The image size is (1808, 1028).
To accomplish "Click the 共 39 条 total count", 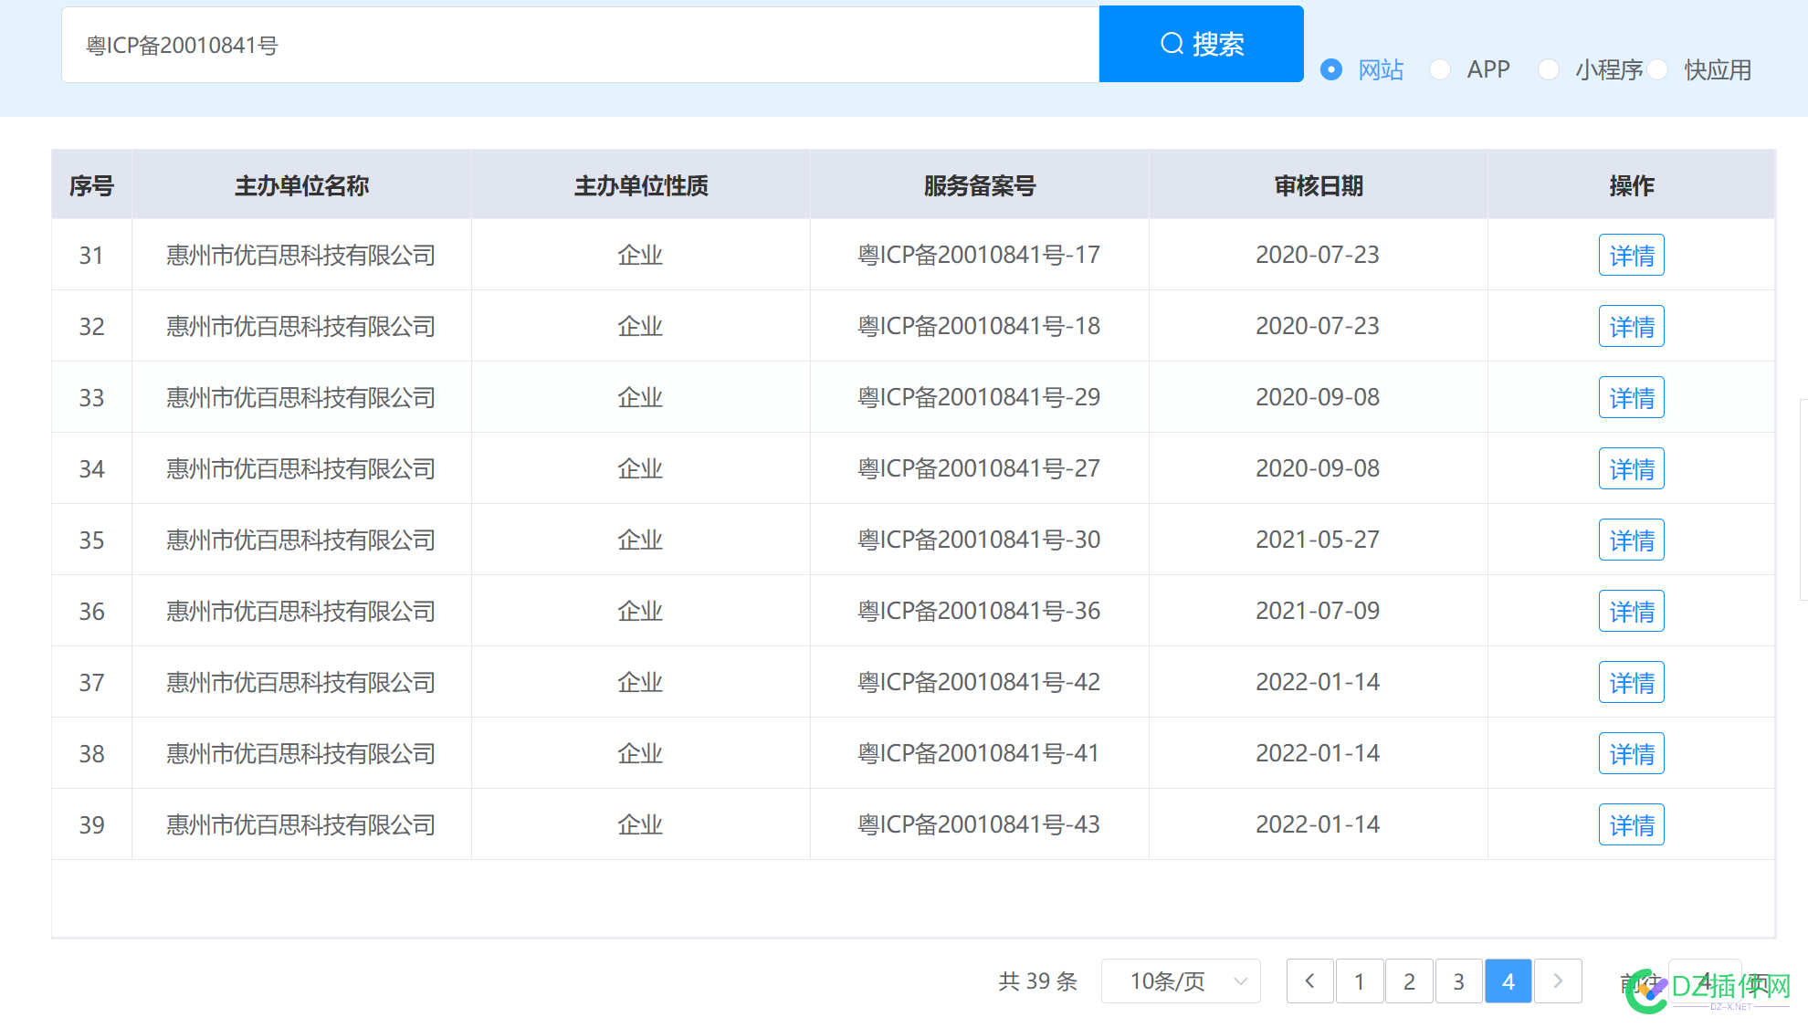I will [1038, 981].
